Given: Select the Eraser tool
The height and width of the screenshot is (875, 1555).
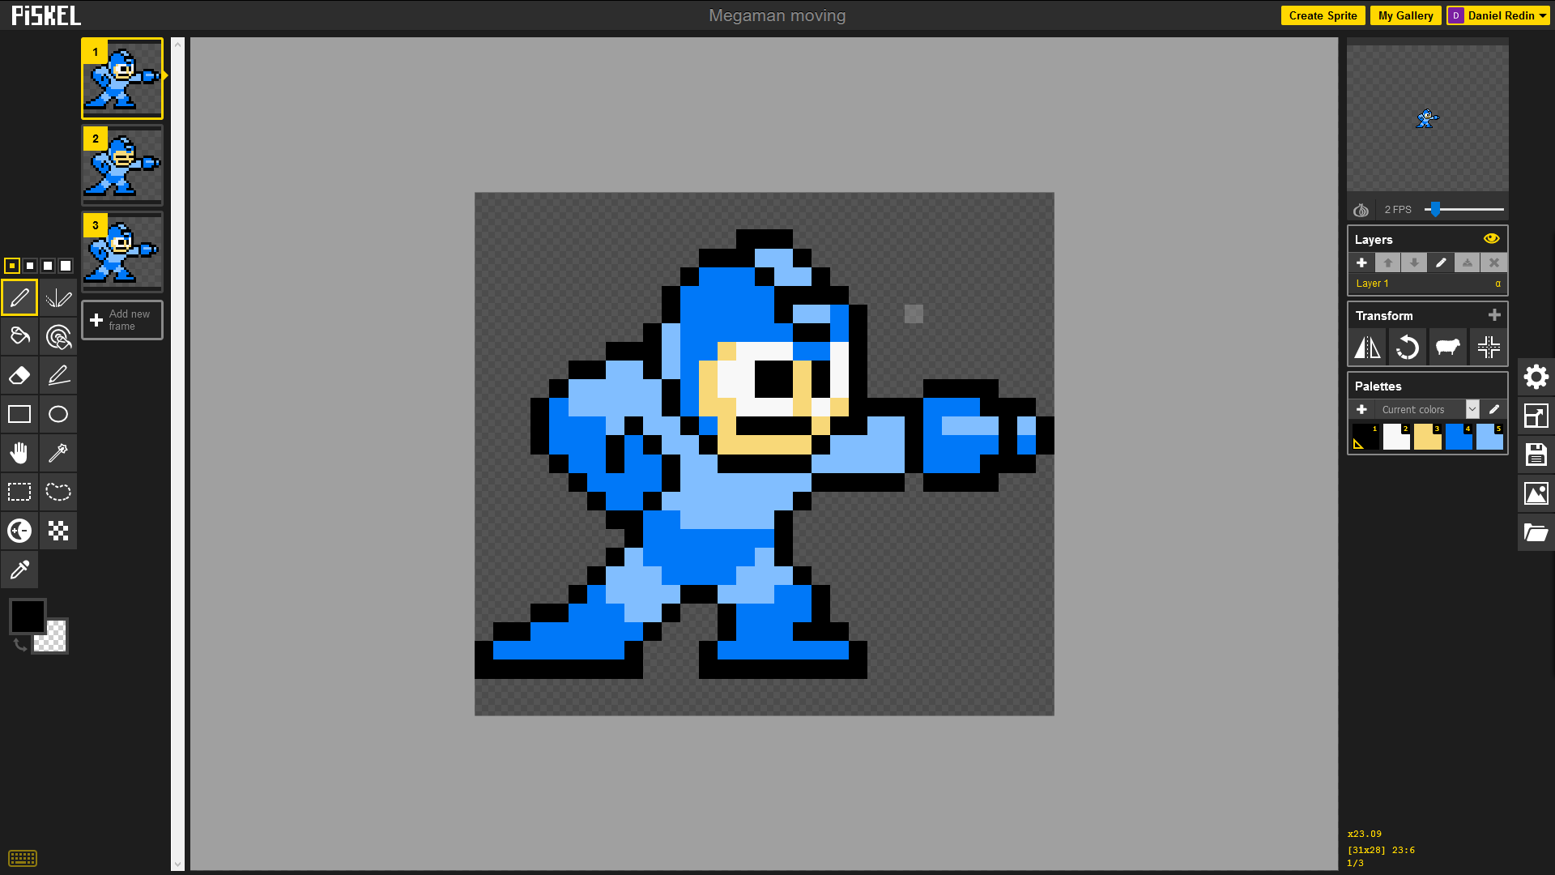Looking at the screenshot, I should click(x=19, y=375).
